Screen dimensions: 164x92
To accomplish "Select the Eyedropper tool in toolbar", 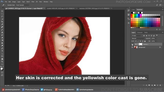I will (2, 24).
